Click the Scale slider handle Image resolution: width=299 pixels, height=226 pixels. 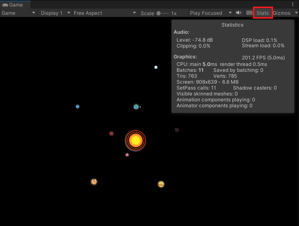(159, 13)
